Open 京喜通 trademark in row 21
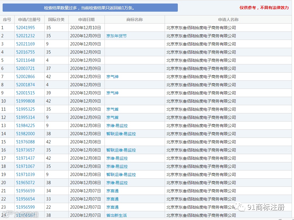Screen dimensions: 294x220 (x=112, y=191)
